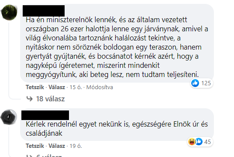Show edit history via Módosítva
Screen dimensions: 234x157
click(100, 87)
